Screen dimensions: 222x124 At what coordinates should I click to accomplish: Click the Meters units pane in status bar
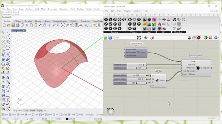[x=59, y=119]
